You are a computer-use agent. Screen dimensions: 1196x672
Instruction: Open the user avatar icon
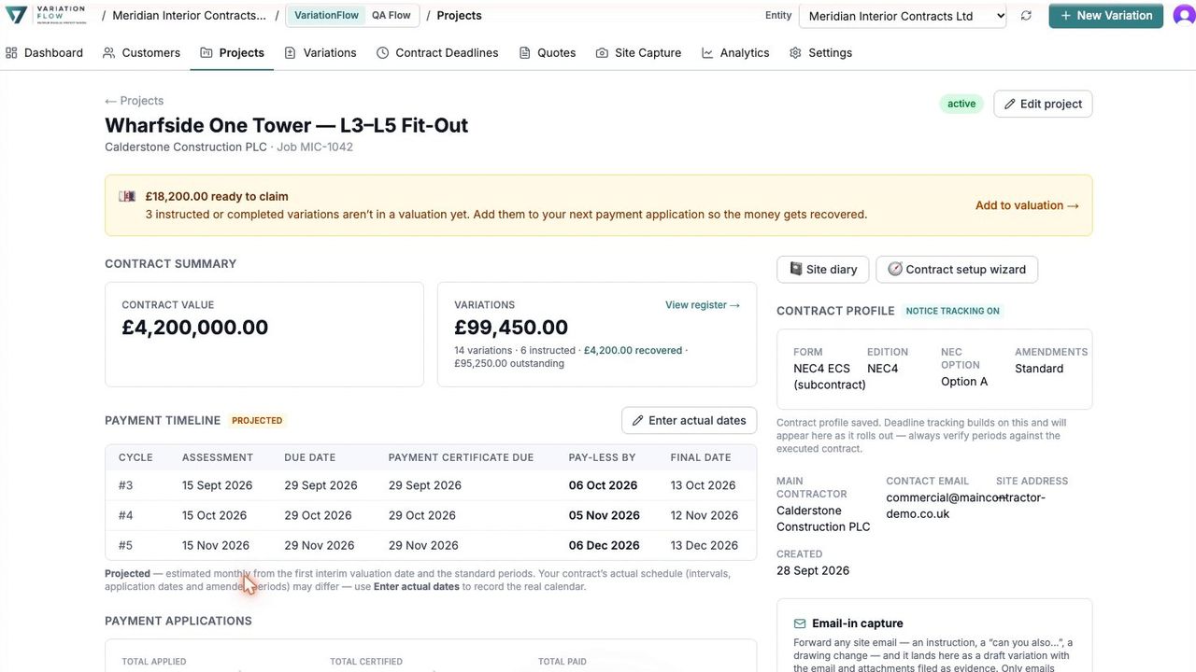(1184, 16)
